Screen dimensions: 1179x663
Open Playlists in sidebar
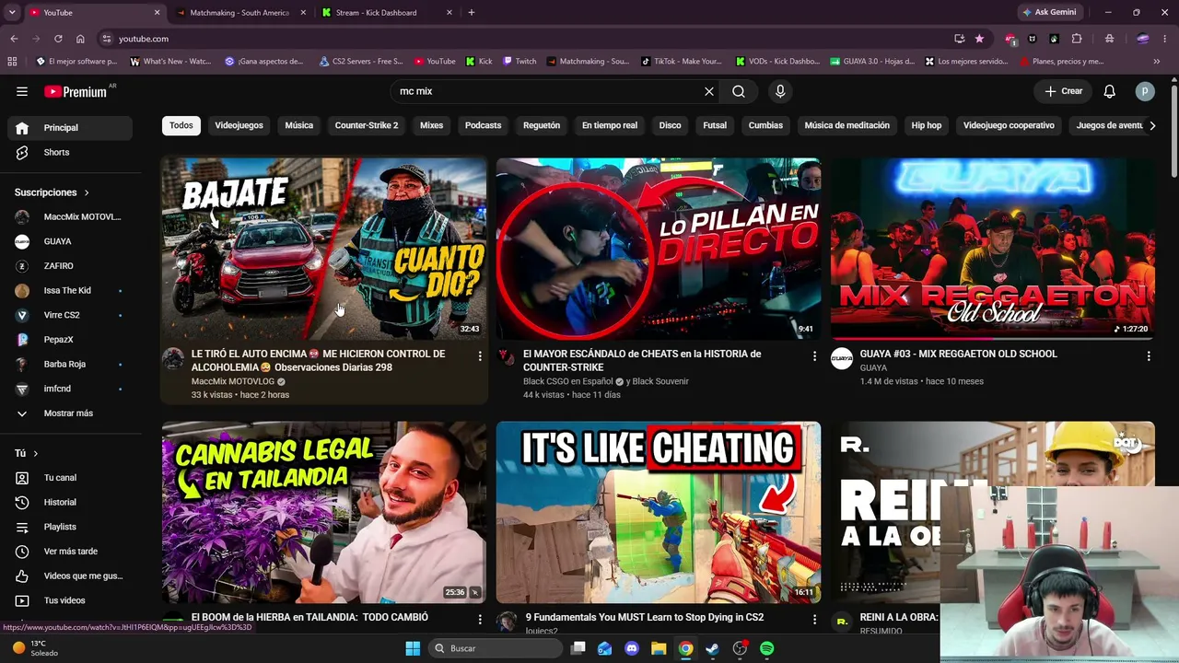(x=70, y=527)
